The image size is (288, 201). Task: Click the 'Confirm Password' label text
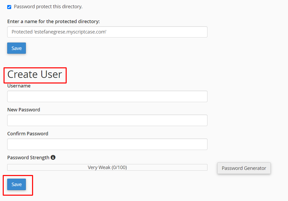[x=28, y=134]
